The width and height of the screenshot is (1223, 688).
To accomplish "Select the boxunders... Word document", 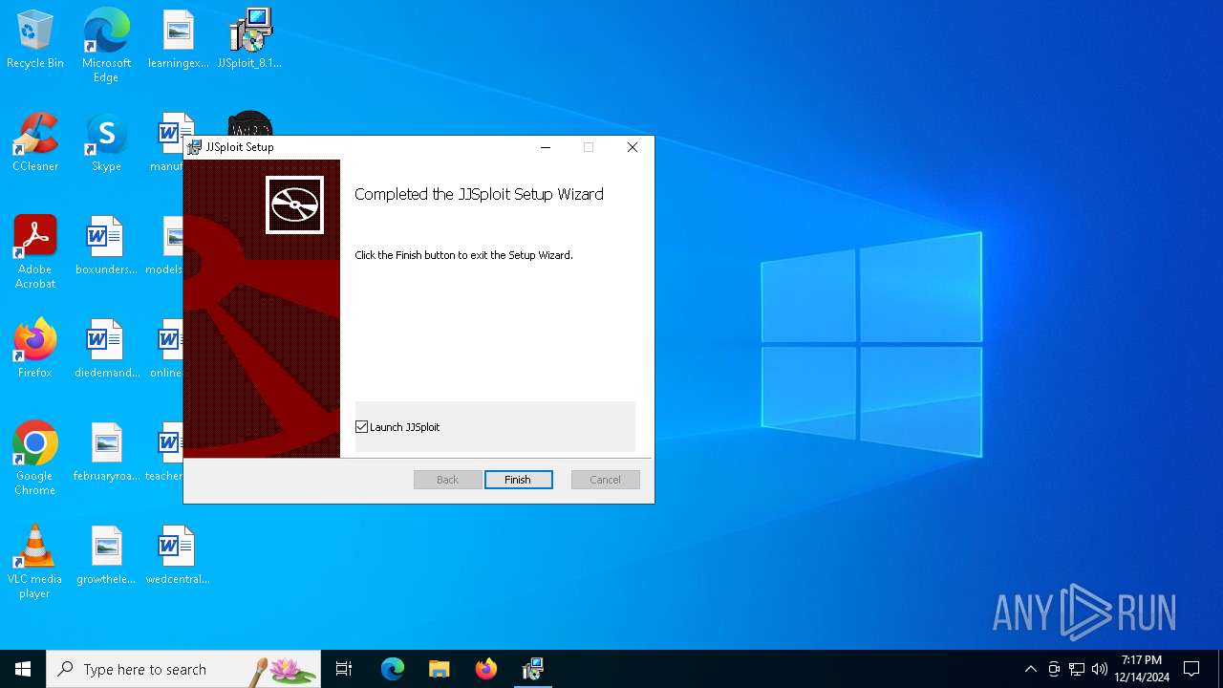I will coord(106,247).
